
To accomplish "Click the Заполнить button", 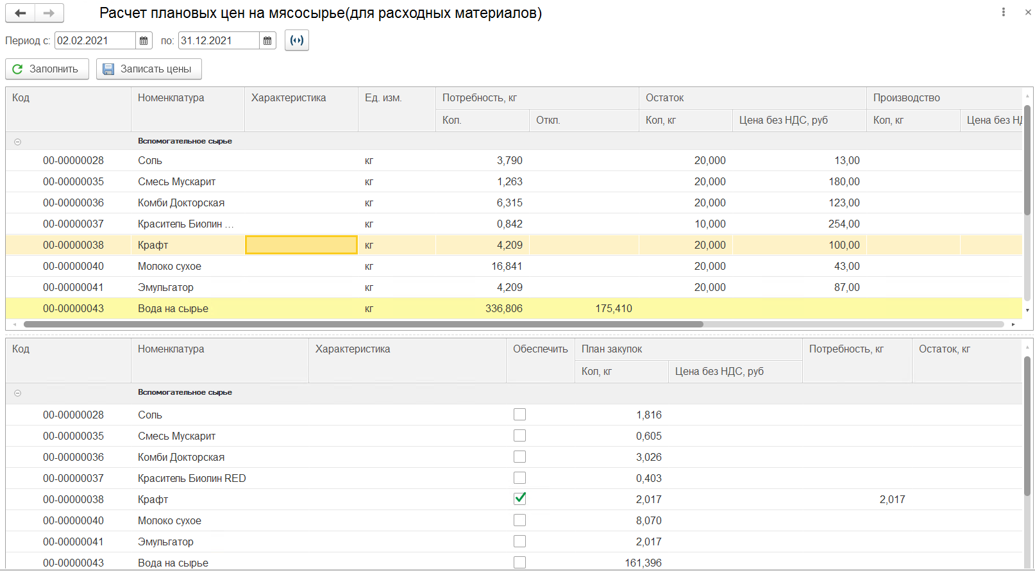I will click(47, 69).
